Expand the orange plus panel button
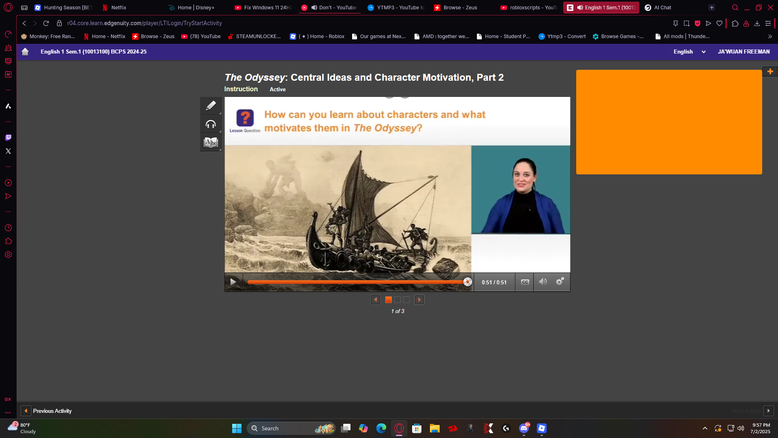778x438 pixels. (x=770, y=71)
